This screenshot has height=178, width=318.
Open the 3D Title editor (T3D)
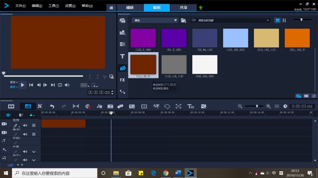(190, 106)
